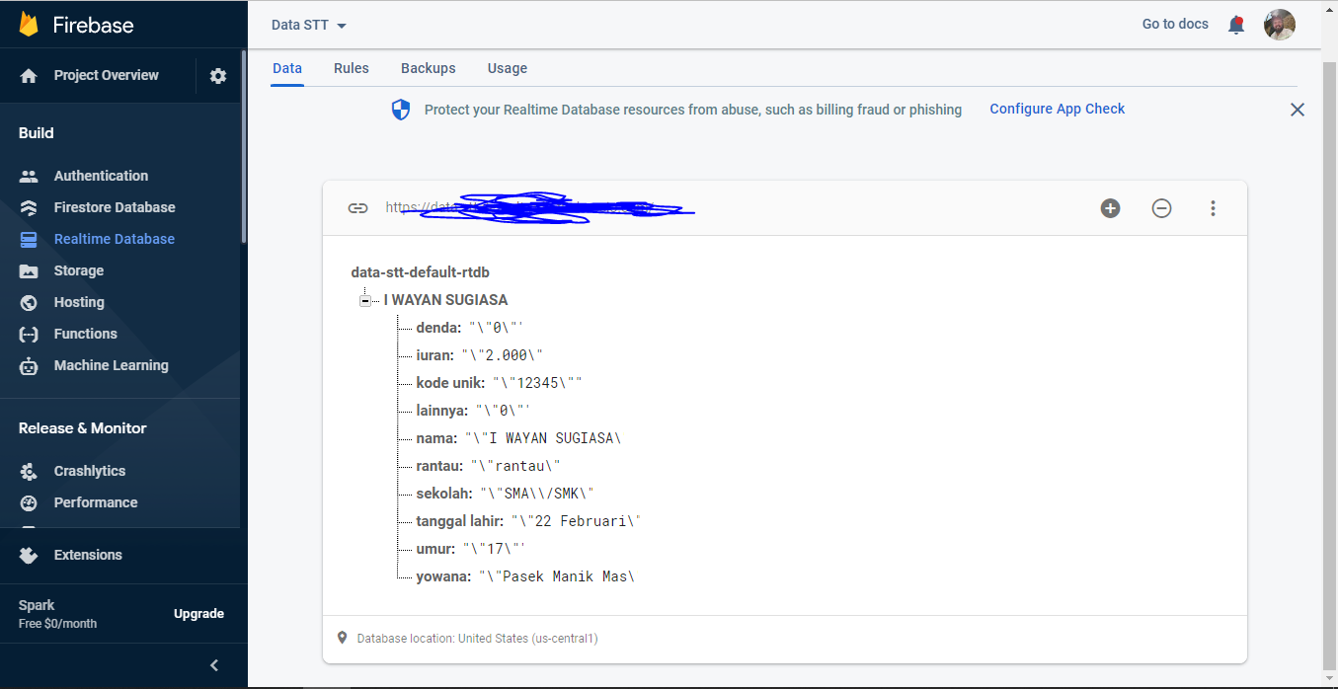The width and height of the screenshot is (1338, 689).
Task: Open Firestore Database from the sidebar
Action: (114, 207)
